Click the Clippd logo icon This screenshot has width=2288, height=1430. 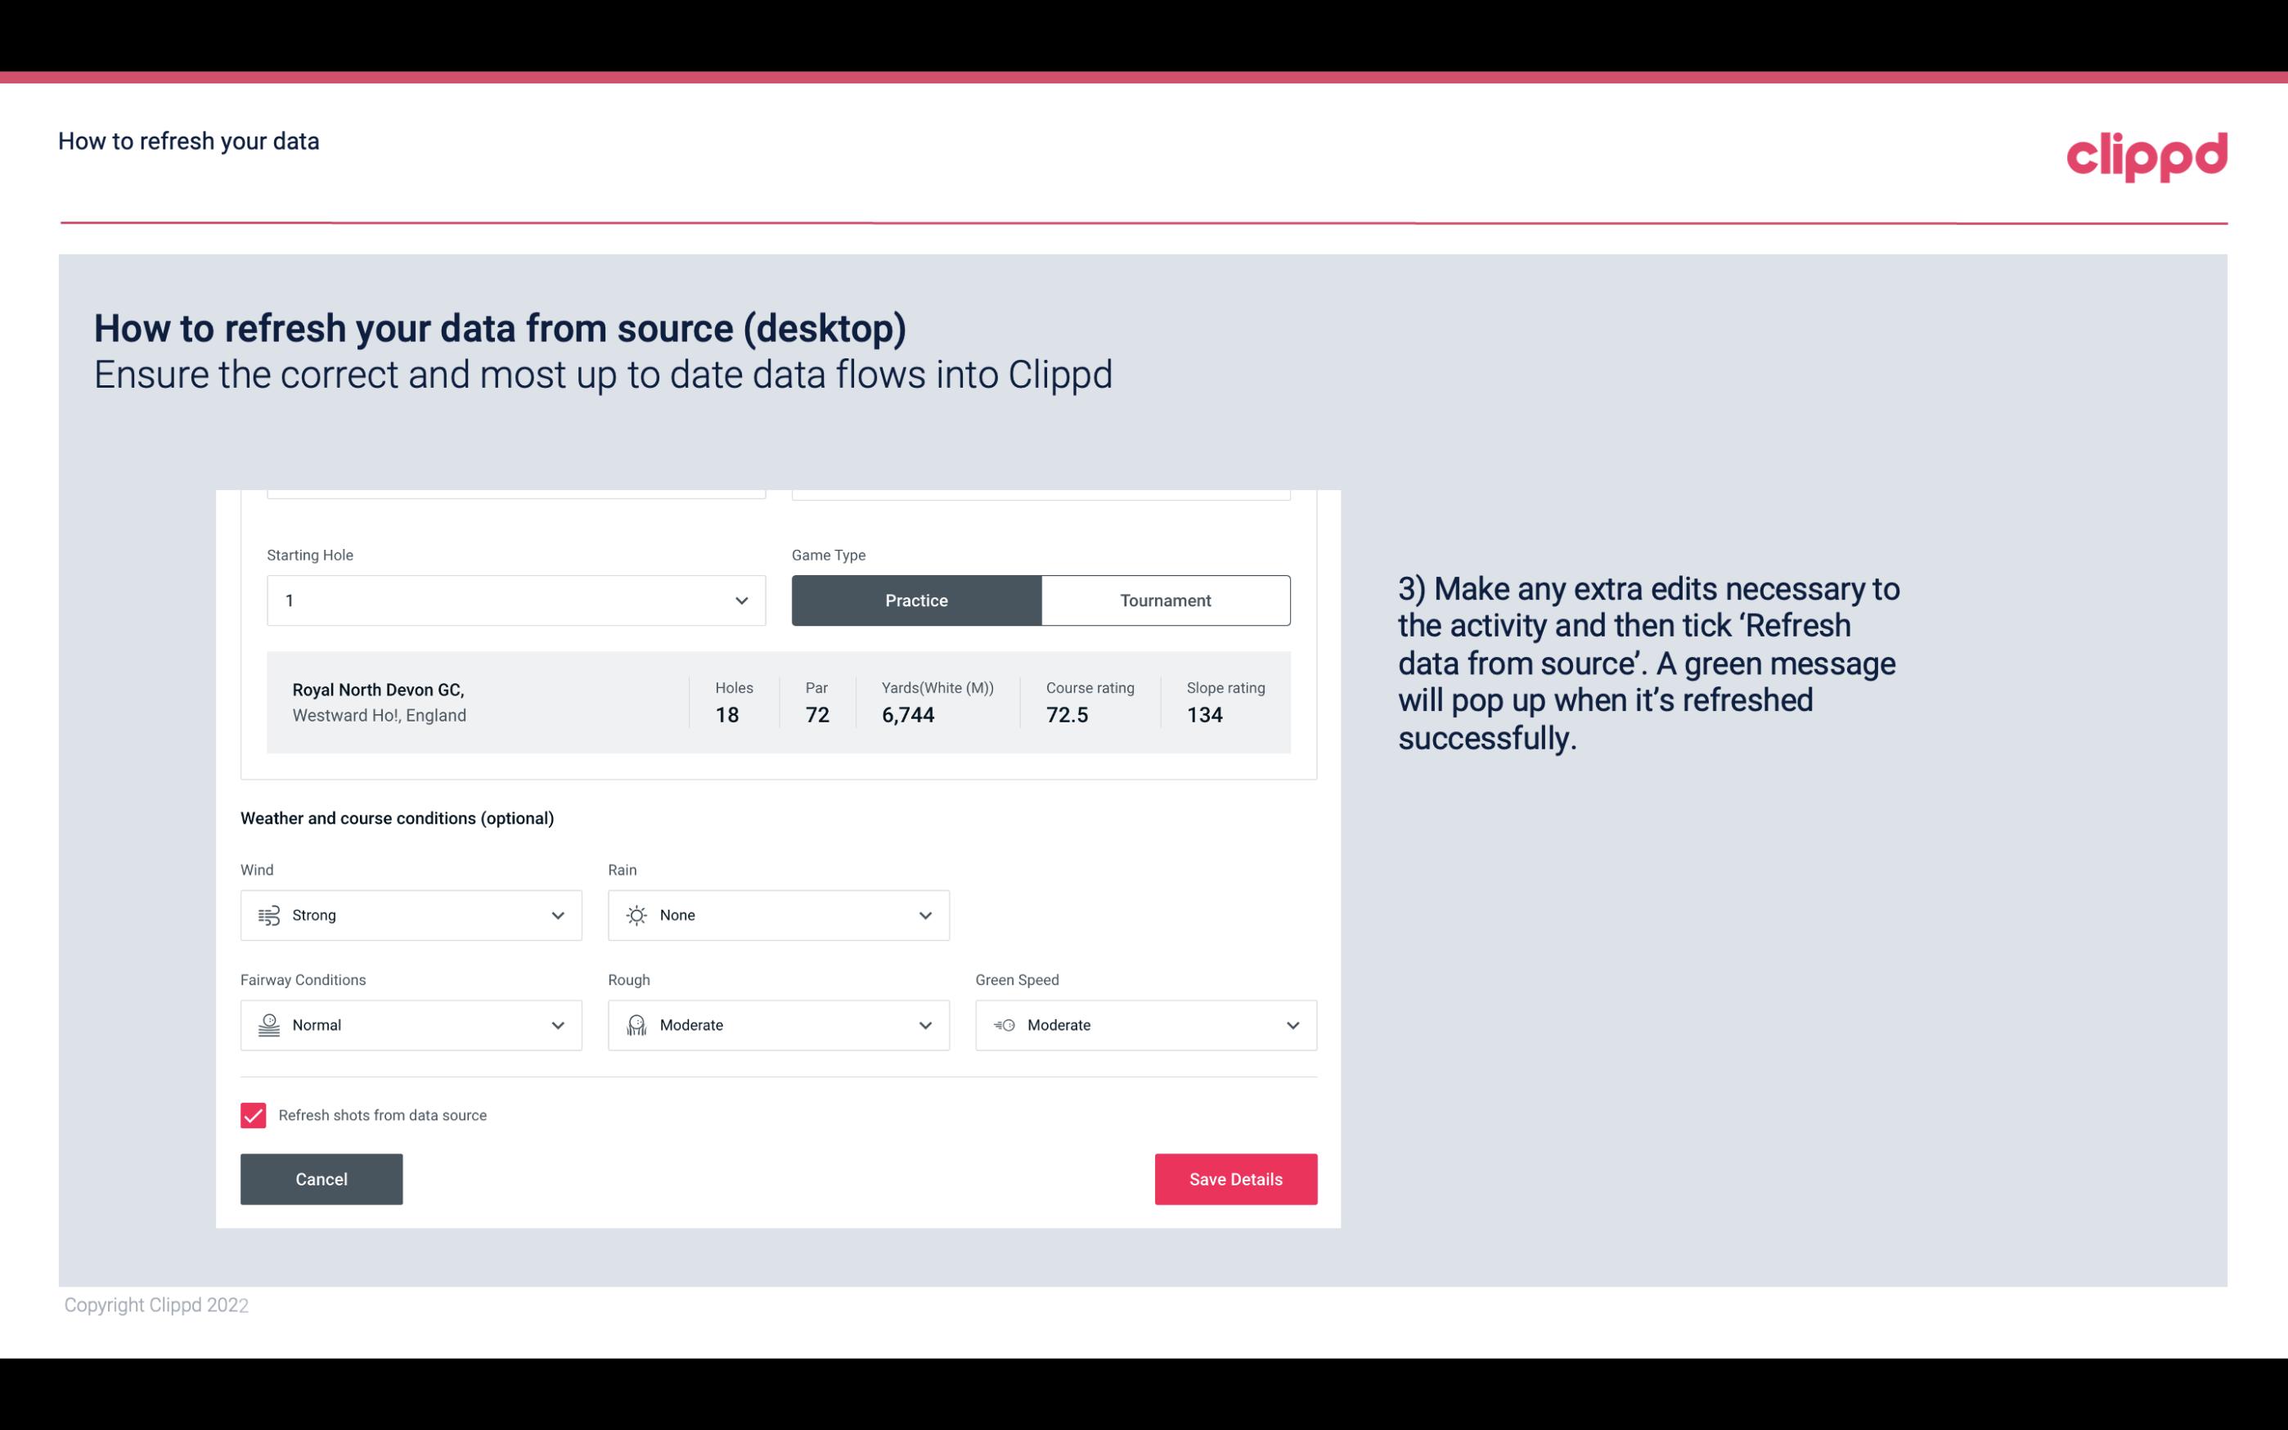click(2146, 155)
